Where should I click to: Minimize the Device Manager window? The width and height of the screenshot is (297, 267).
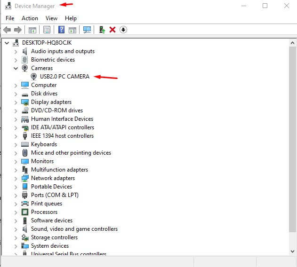pyautogui.click(x=244, y=6)
